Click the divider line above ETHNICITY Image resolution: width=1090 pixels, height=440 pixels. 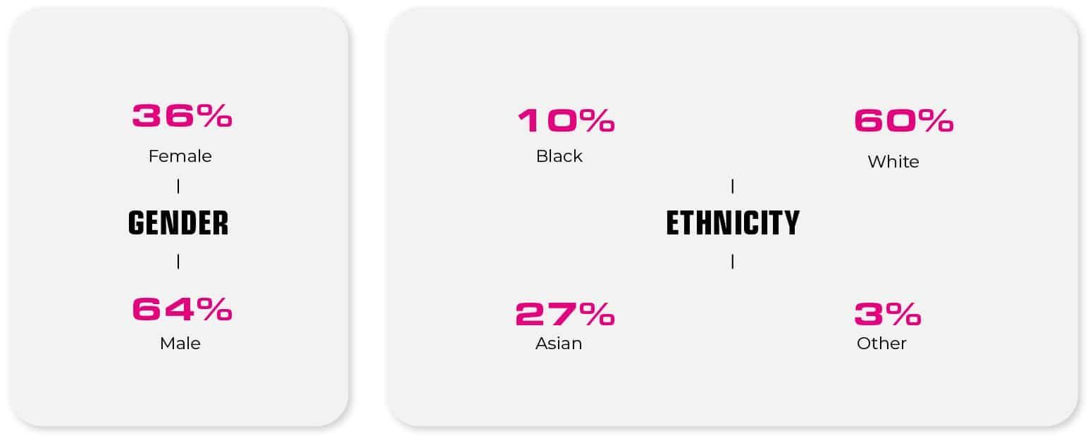pyautogui.click(x=733, y=187)
